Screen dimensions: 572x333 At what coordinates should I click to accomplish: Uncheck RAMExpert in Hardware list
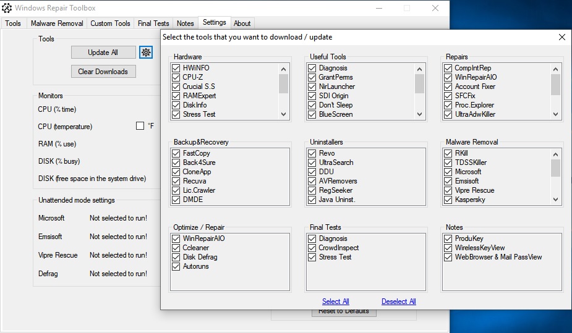[176, 96]
